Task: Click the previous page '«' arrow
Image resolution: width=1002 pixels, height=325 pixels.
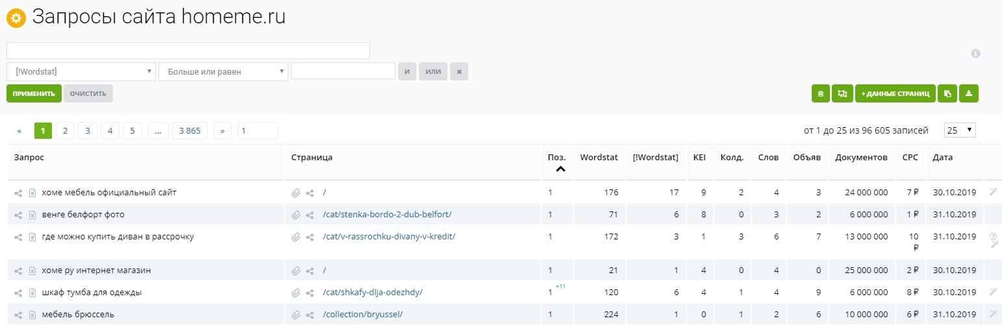Action: point(19,130)
